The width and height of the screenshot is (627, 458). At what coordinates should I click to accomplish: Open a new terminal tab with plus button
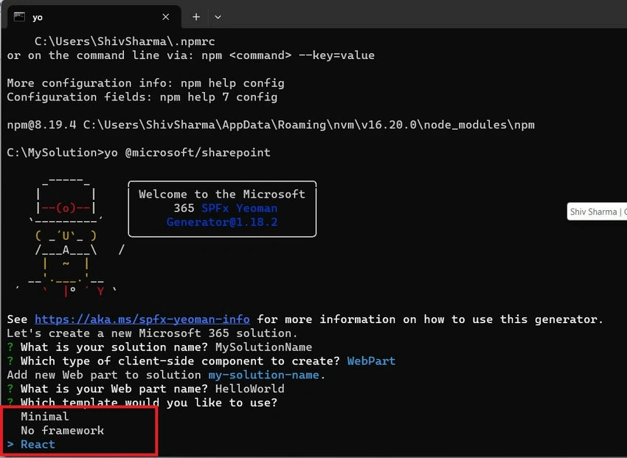(x=196, y=17)
